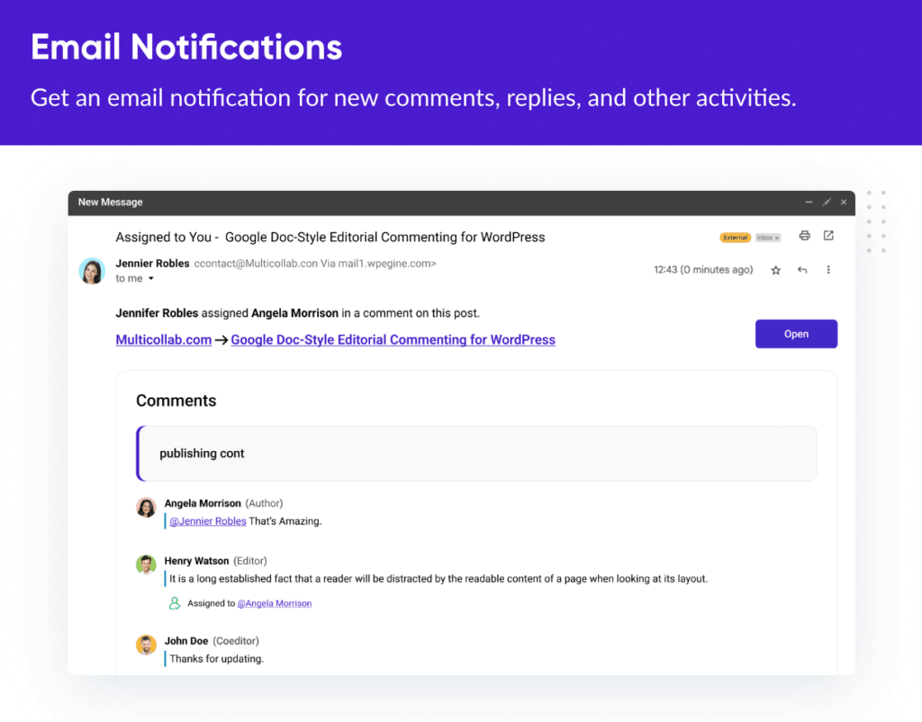Viewport: 922px width, 722px height.
Task: Click Angela Morrison's comment avatar
Action: tap(146, 508)
